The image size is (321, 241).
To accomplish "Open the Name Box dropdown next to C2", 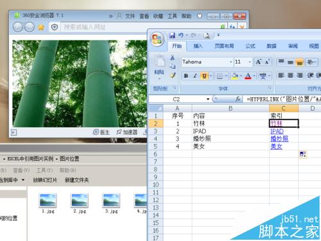I will [208, 99].
